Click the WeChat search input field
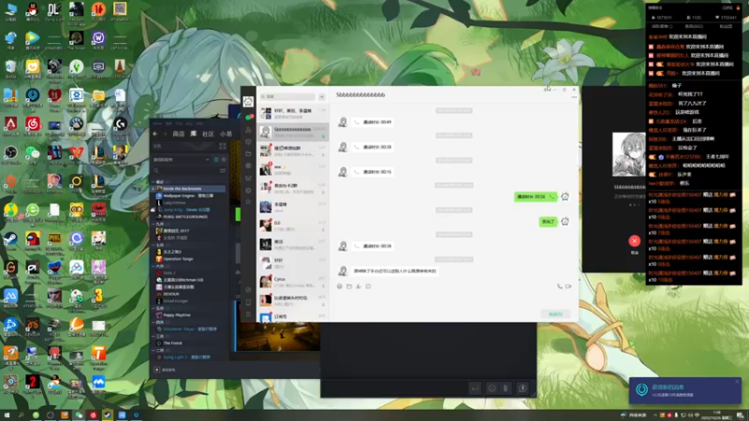The height and width of the screenshot is (421, 749). [x=287, y=96]
